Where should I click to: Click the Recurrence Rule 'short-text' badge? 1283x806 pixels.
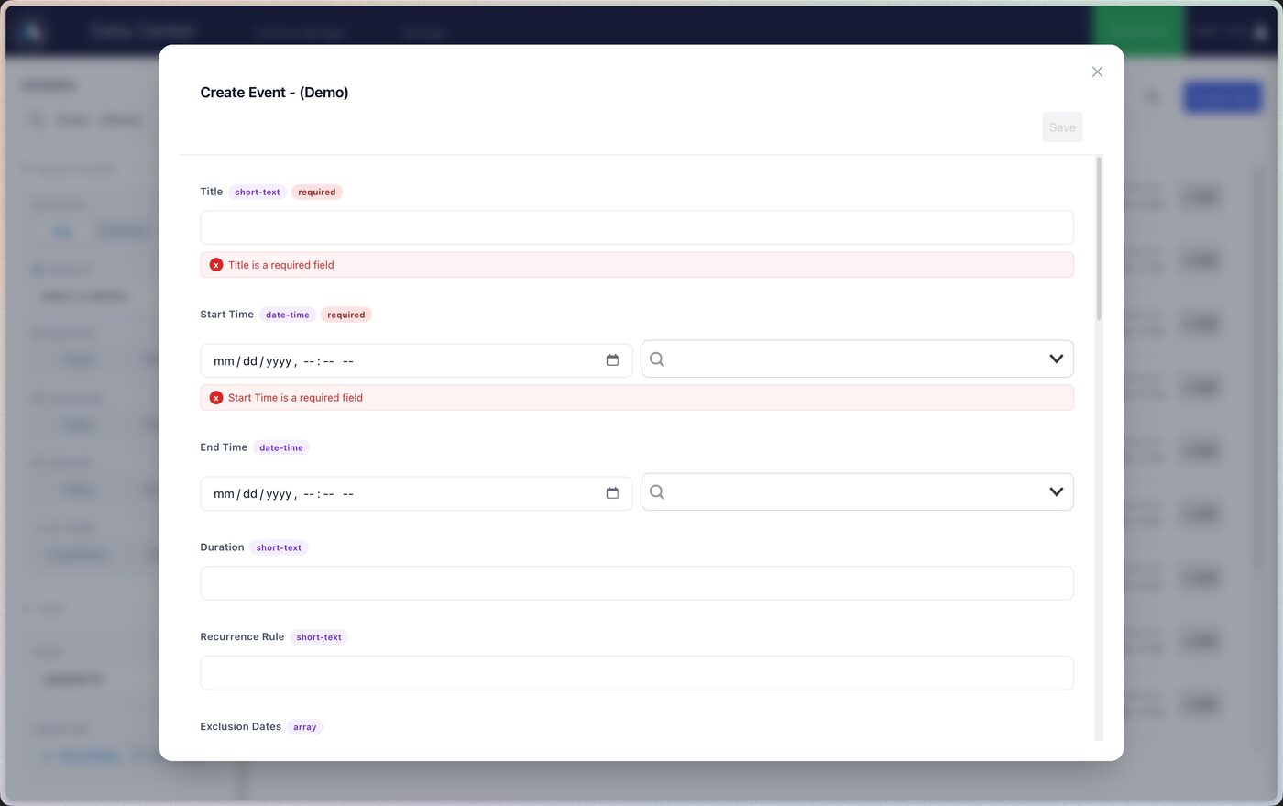[319, 637]
